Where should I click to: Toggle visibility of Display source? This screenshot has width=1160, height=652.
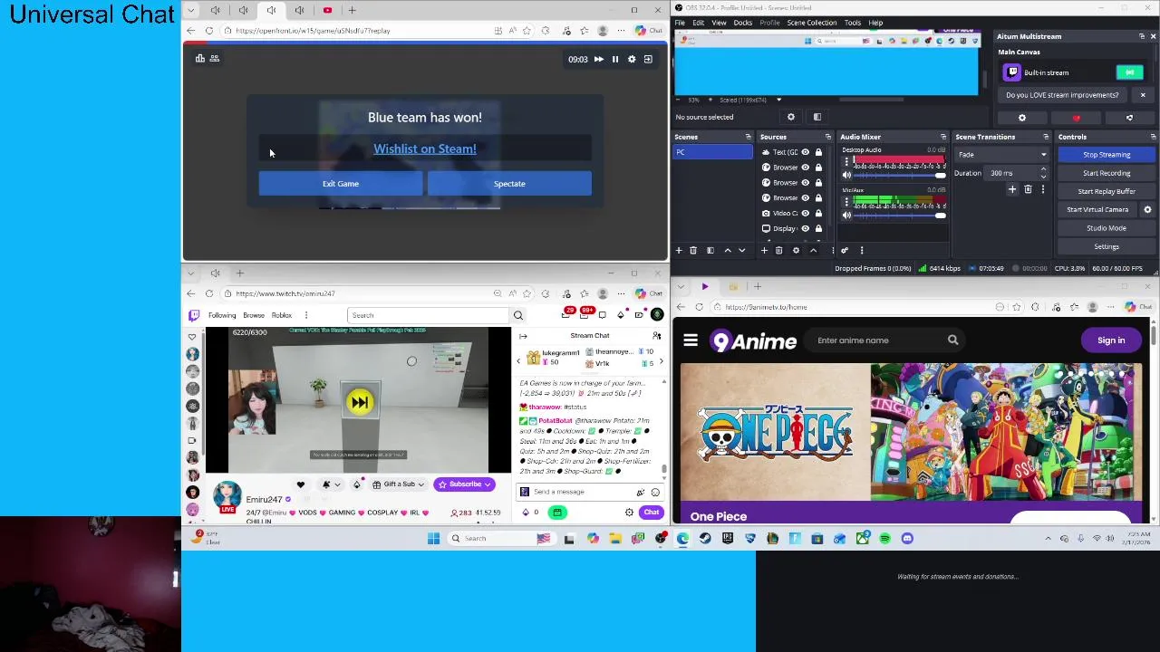pyautogui.click(x=805, y=228)
